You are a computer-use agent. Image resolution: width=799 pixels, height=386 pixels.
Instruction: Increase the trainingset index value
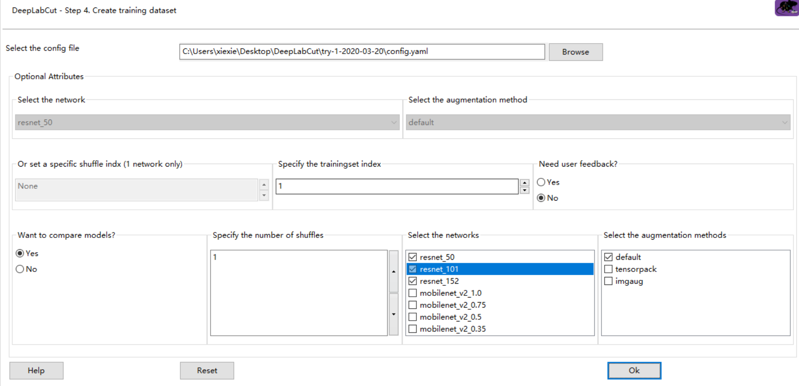[525, 183]
